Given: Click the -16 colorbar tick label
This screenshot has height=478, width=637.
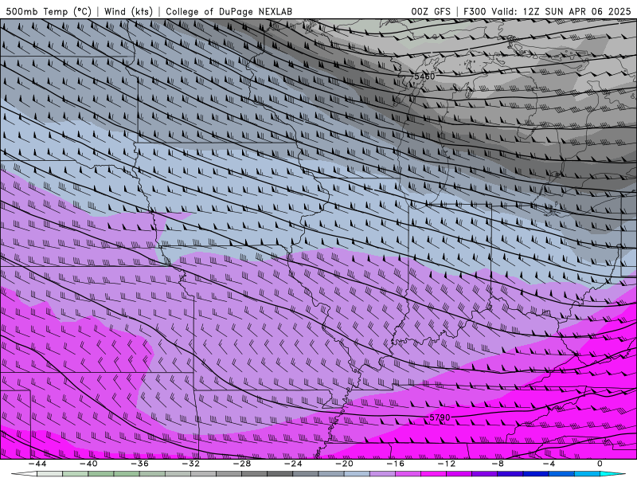Looking at the screenshot, I should (395, 464).
